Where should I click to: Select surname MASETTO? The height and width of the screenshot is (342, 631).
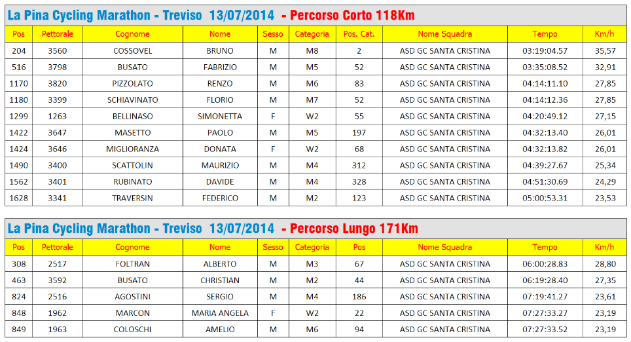[x=132, y=133]
